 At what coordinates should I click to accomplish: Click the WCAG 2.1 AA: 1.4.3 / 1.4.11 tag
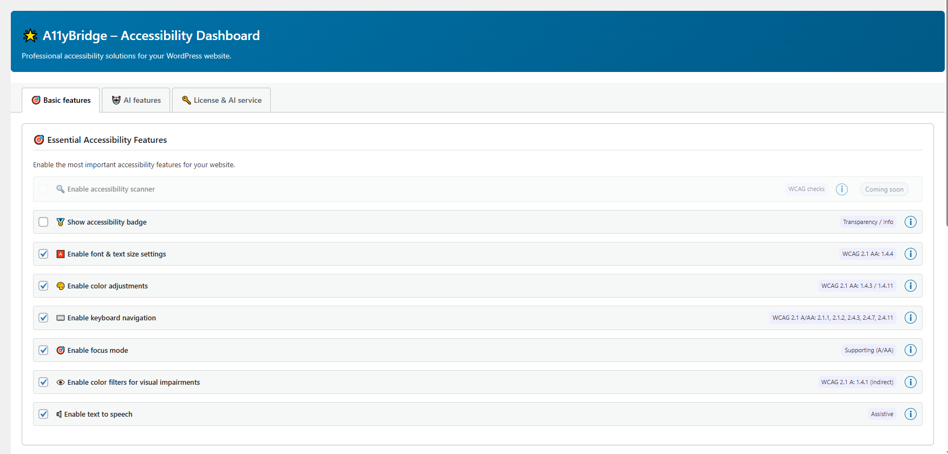(x=857, y=286)
